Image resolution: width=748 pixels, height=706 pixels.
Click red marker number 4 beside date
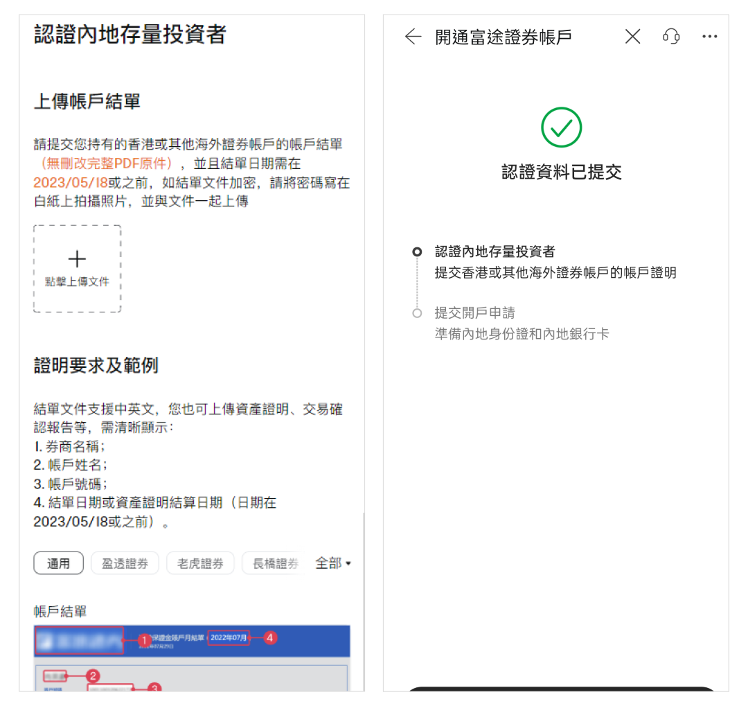[271, 637]
